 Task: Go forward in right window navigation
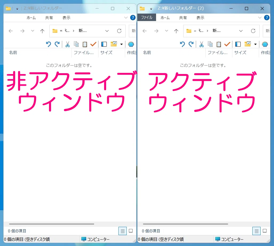pos(156,31)
